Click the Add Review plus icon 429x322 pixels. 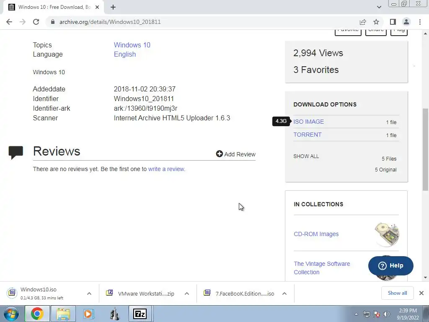(x=219, y=154)
